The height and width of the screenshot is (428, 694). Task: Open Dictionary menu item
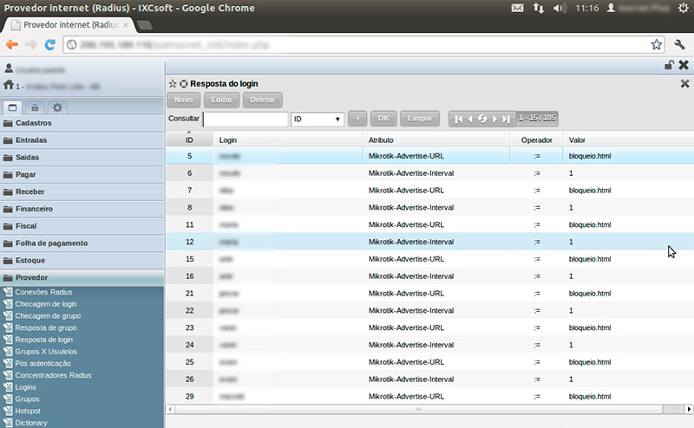31,423
